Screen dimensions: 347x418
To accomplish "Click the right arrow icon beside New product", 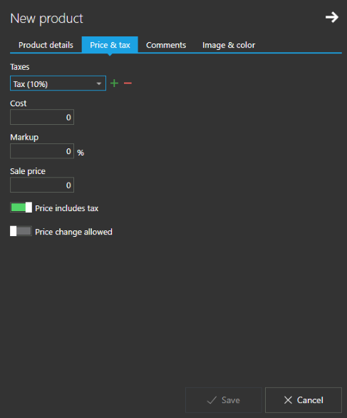I will click(x=332, y=17).
